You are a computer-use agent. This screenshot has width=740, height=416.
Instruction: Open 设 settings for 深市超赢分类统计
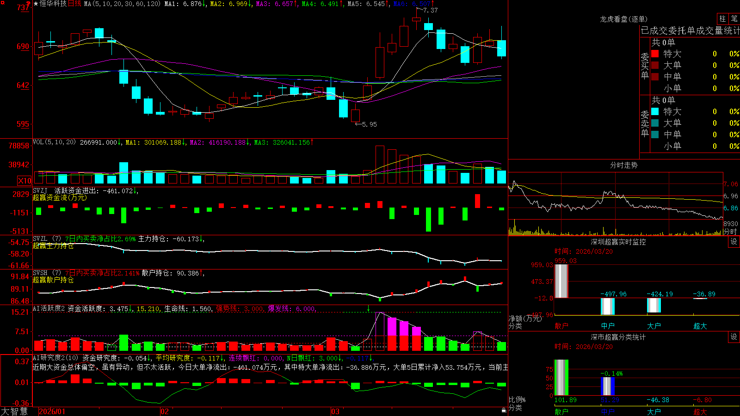click(734, 337)
